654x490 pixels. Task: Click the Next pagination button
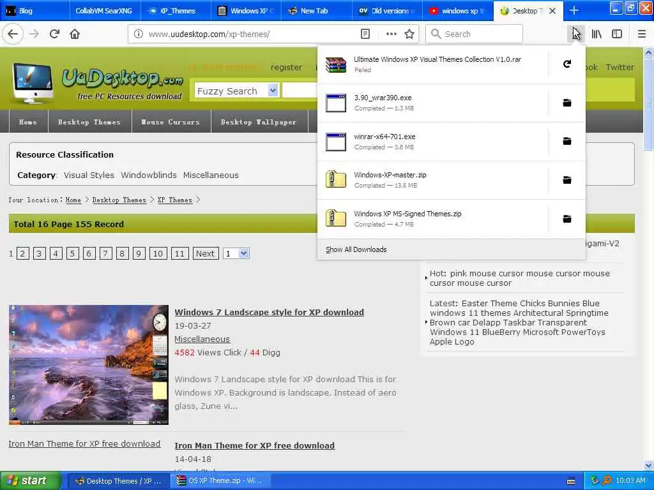click(x=205, y=253)
